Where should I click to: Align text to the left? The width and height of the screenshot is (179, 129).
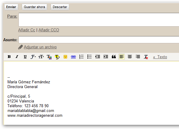pos(122,57)
